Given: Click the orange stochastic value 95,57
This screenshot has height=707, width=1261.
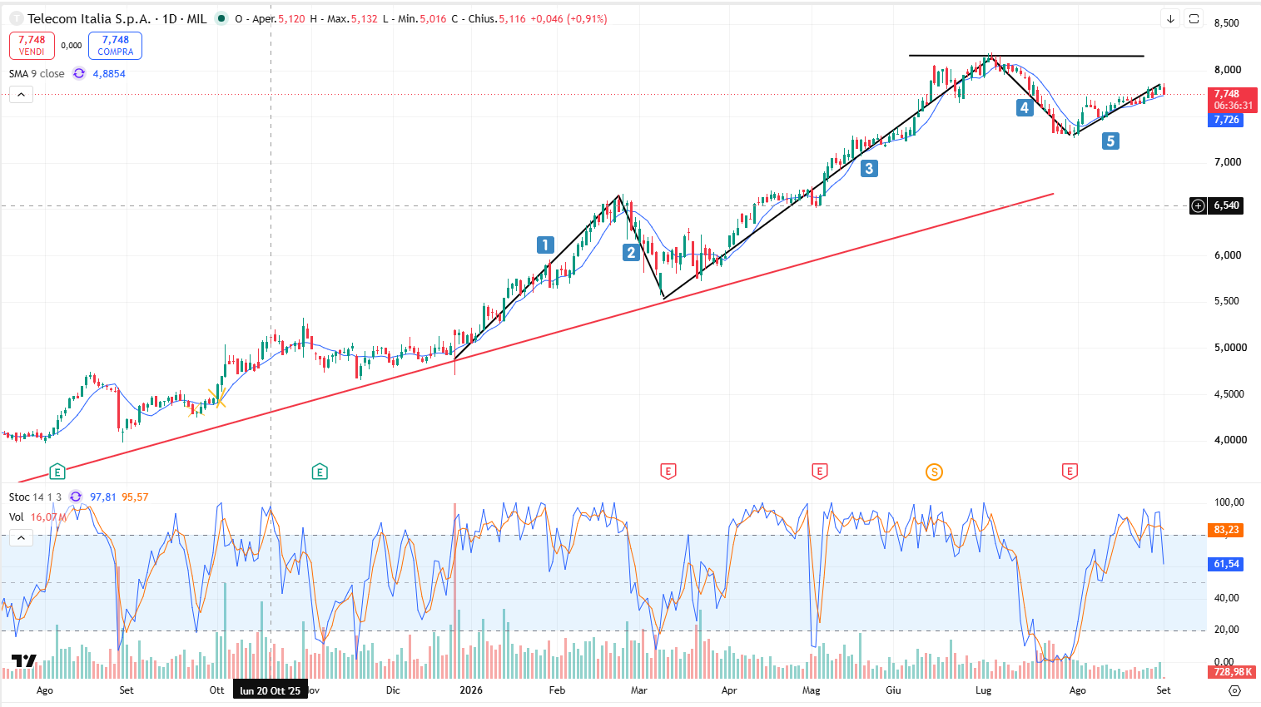Looking at the screenshot, I should [135, 497].
